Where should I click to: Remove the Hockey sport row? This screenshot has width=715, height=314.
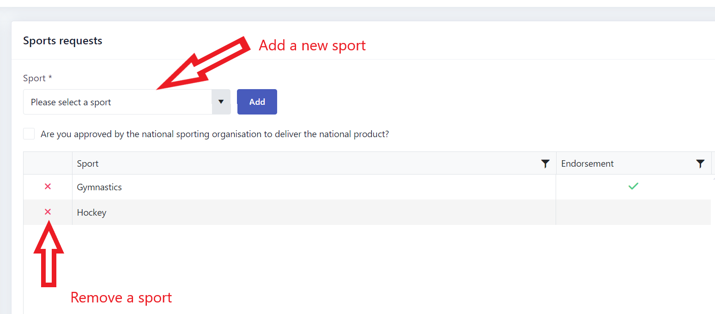48,212
